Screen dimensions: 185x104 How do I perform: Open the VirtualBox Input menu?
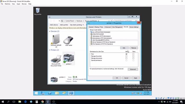coord(18,4)
